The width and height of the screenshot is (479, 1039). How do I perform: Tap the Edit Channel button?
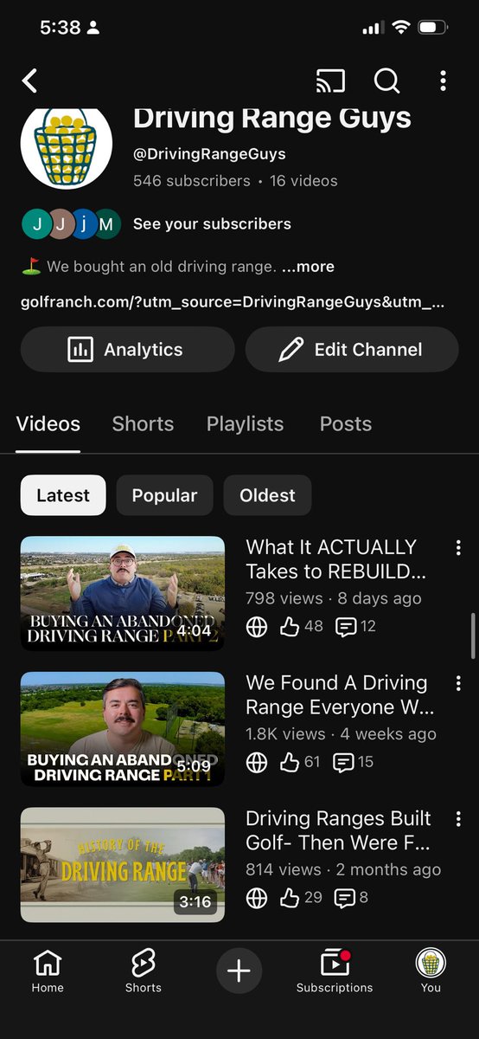pyautogui.click(x=352, y=350)
